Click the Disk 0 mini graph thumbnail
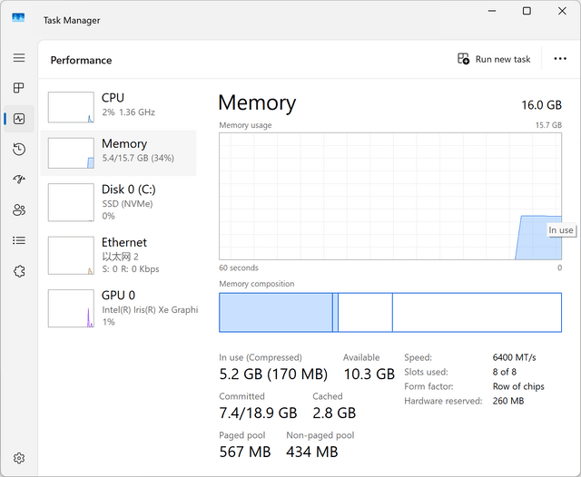The width and height of the screenshot is (581, 477). point(71,202)
